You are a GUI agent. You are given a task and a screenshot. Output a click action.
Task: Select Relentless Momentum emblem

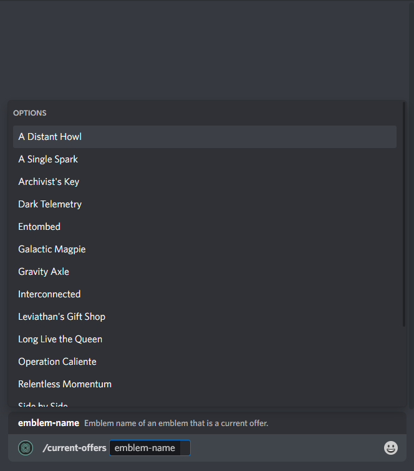point(205,384)
